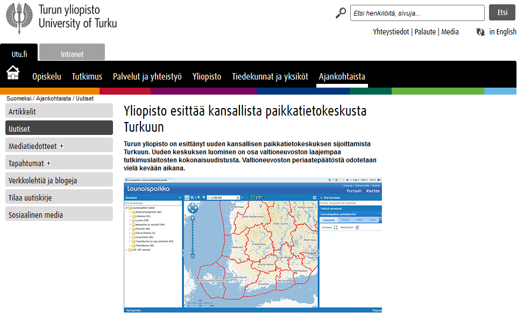Select Artikkelit in the left sidebar
Screen dimensions: 517x315
59,111
